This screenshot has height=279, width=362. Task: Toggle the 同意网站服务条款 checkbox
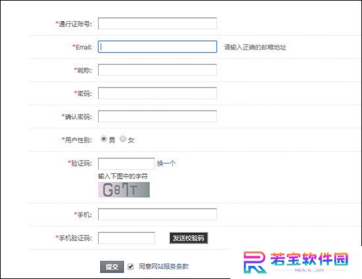coord(131,266)
